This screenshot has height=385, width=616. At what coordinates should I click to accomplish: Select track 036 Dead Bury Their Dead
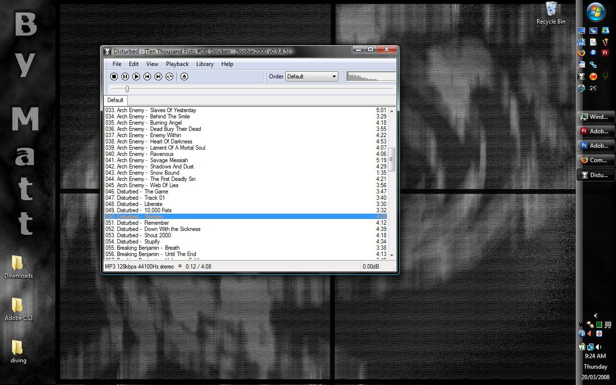(246, 129)
